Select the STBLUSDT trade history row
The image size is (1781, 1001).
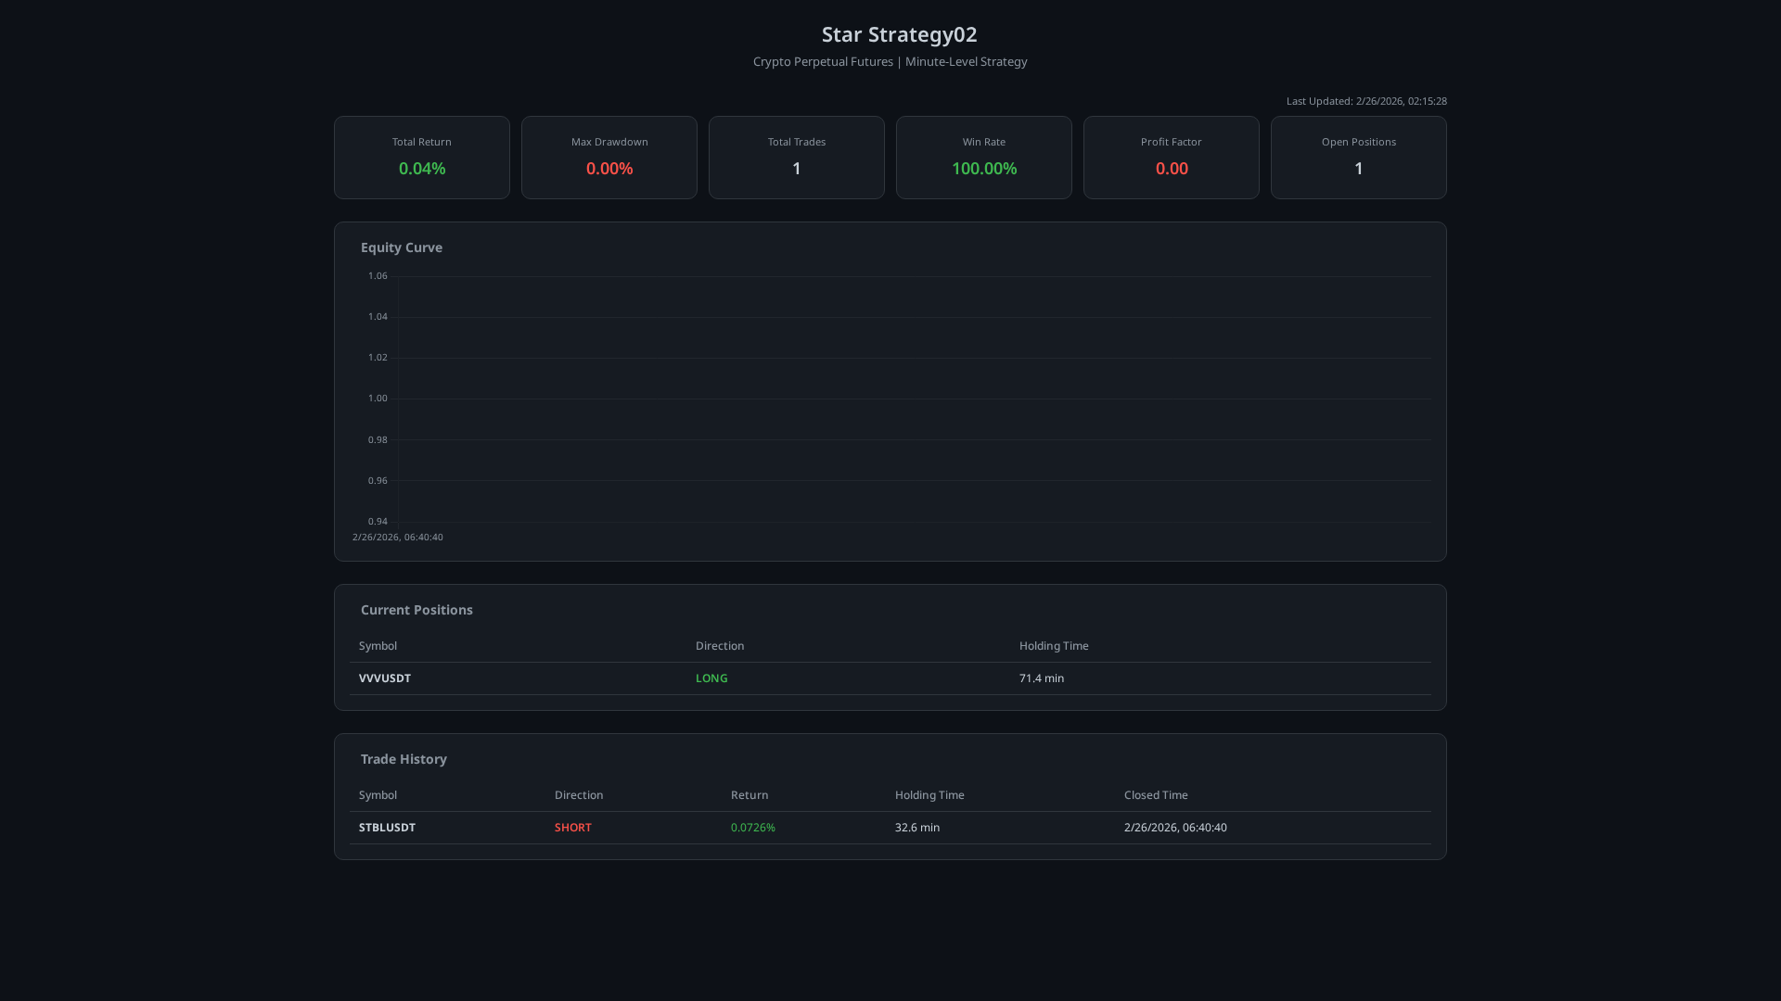click(387, 827)
